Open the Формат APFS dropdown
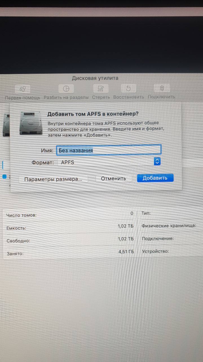 click(109, 162)
